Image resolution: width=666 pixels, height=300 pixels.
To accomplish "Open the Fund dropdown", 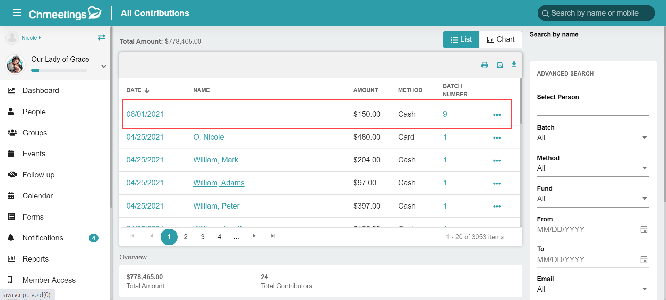I will point(593,199).
